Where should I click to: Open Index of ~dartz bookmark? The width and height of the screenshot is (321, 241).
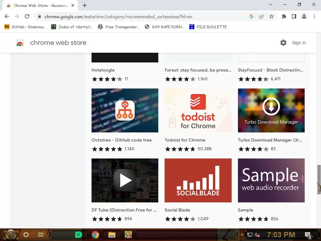[72, 27]
